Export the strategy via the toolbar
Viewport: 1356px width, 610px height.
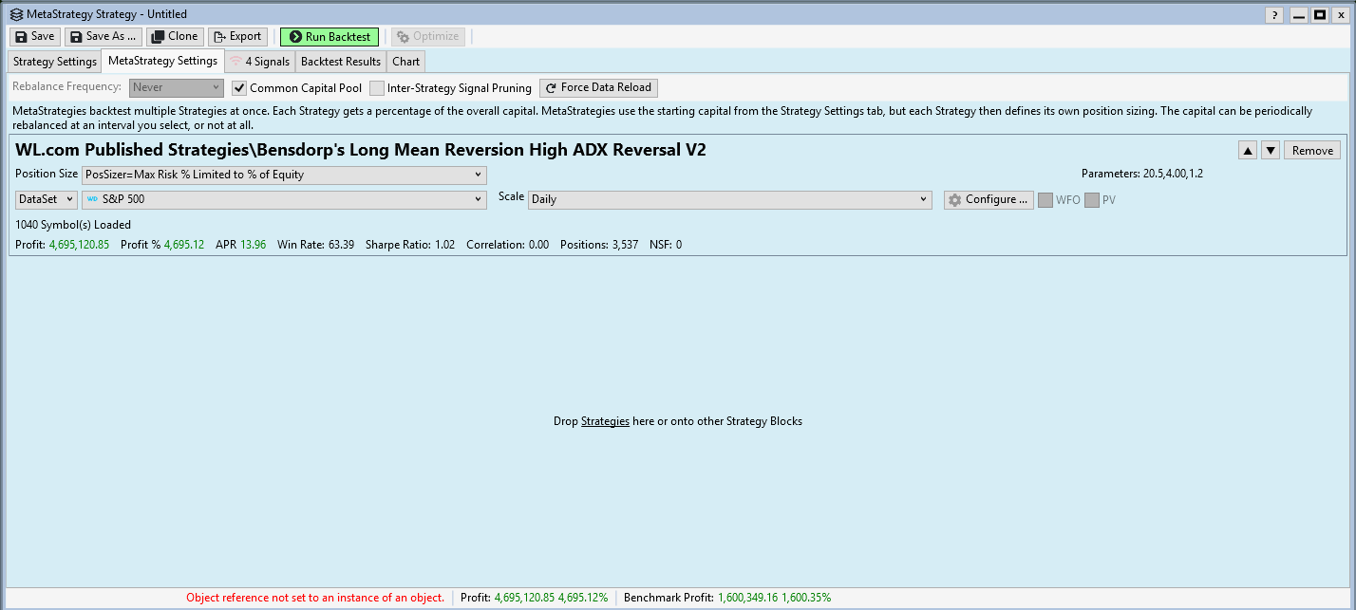pyautogui.click(x=237, y=36)
